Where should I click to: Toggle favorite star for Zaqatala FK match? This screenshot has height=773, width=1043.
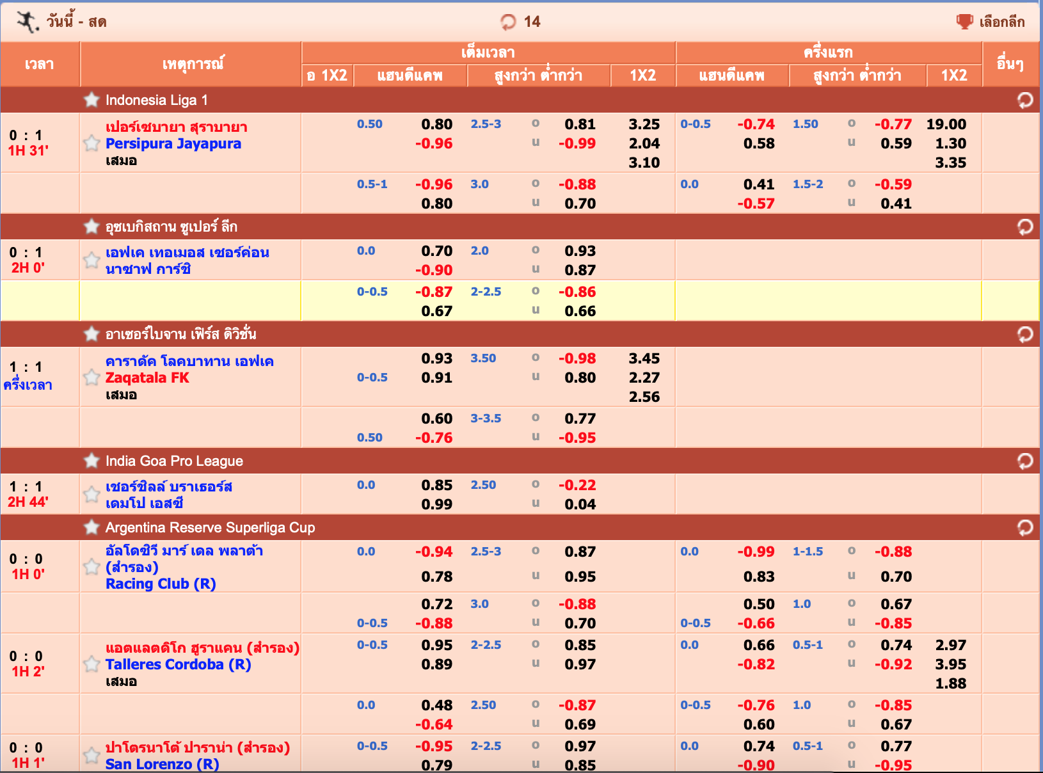coord(92,378)
